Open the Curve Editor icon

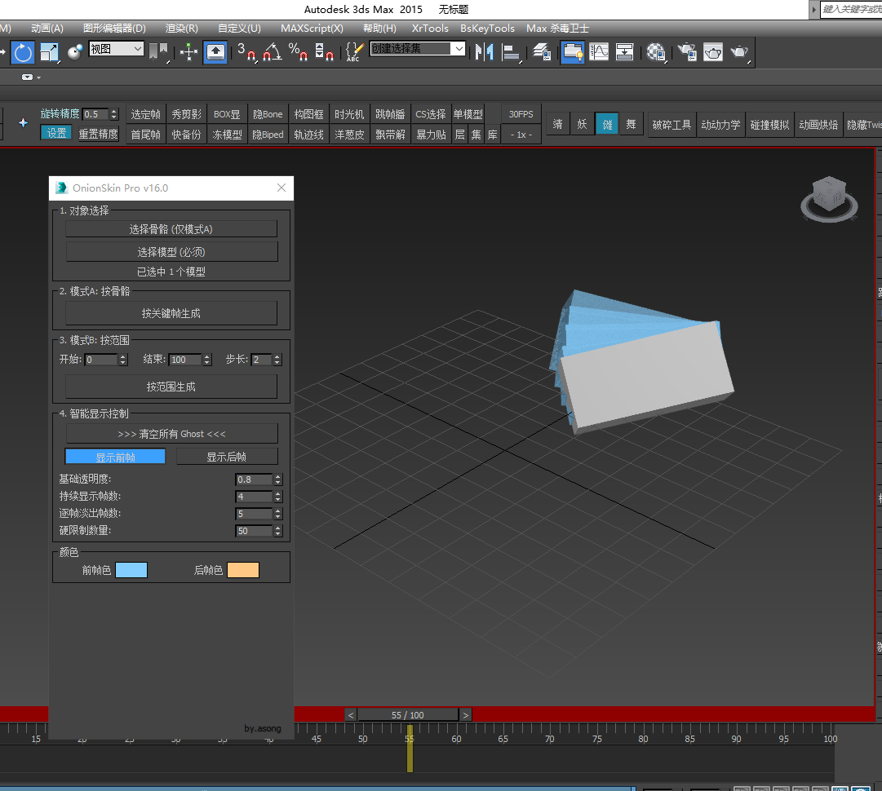(x=599, y=52)
